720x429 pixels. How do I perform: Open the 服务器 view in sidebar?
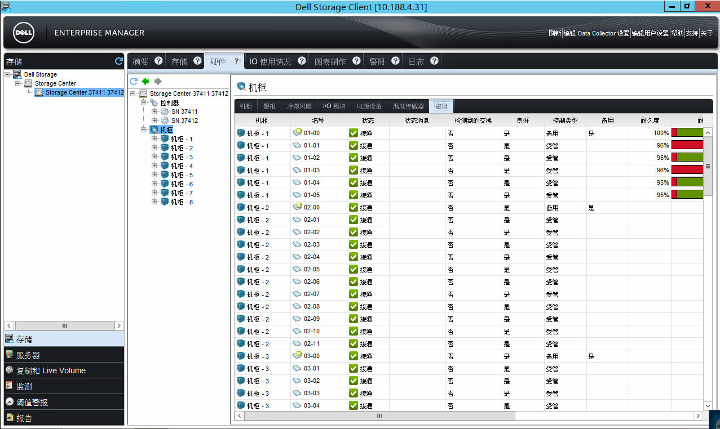(x=64, y=355)
